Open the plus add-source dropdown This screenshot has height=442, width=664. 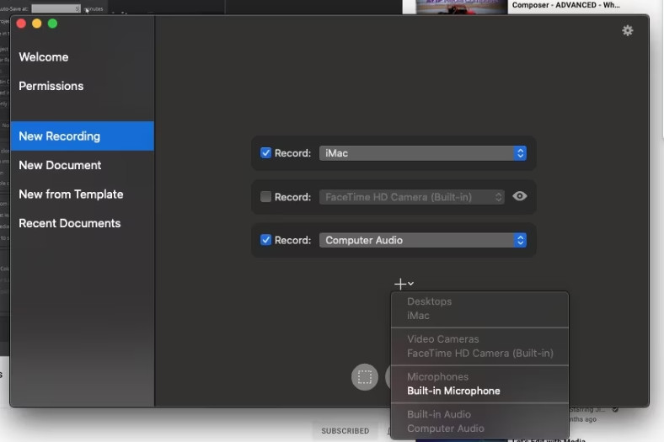[x=404, y=284]
